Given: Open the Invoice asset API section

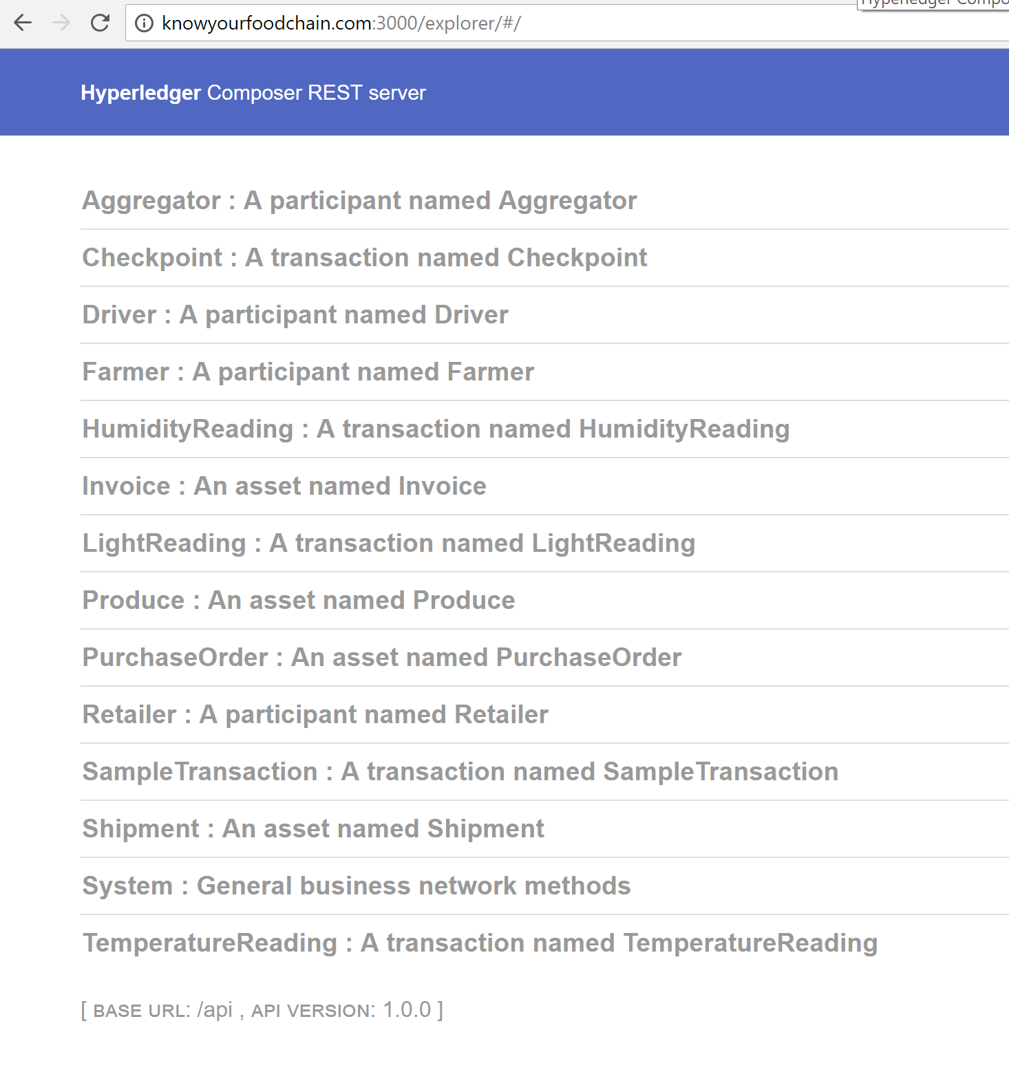Looking at the screenshot, I should tap(284, 486).
